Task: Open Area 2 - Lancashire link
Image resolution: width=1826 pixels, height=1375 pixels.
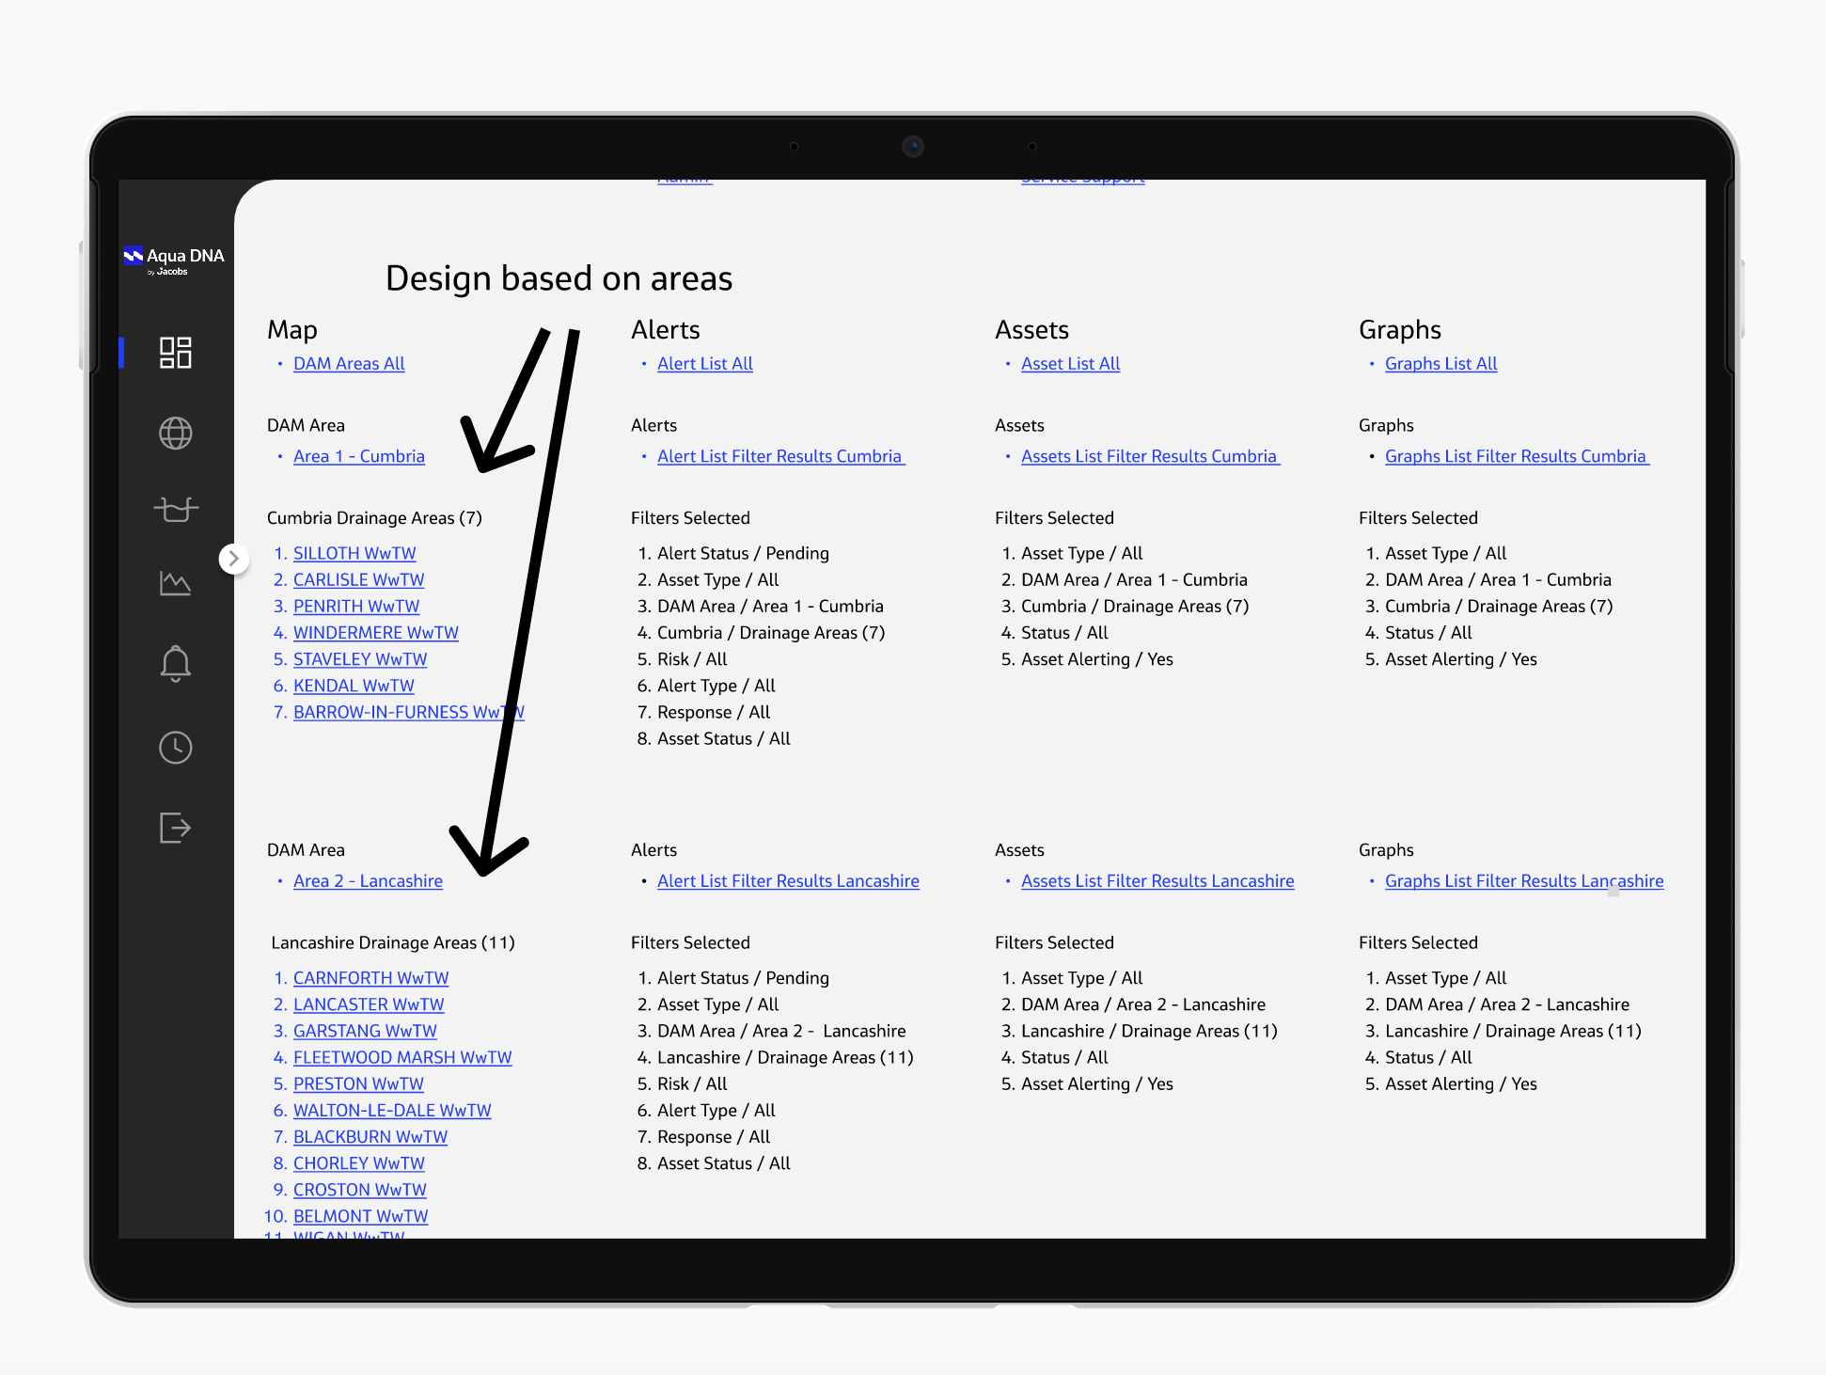Action: pos(368,881)
